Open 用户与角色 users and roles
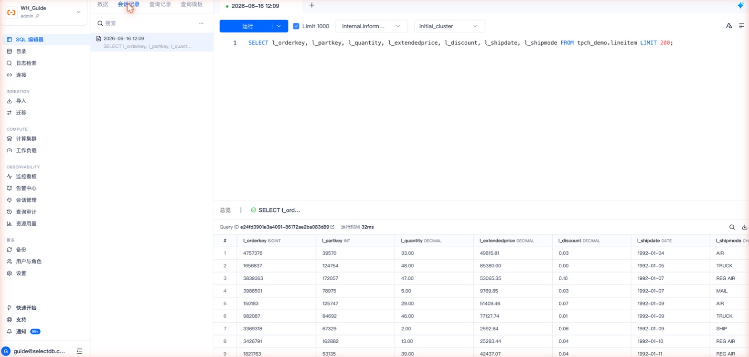This screenshot has width=749, height=357. click(45, 262)
